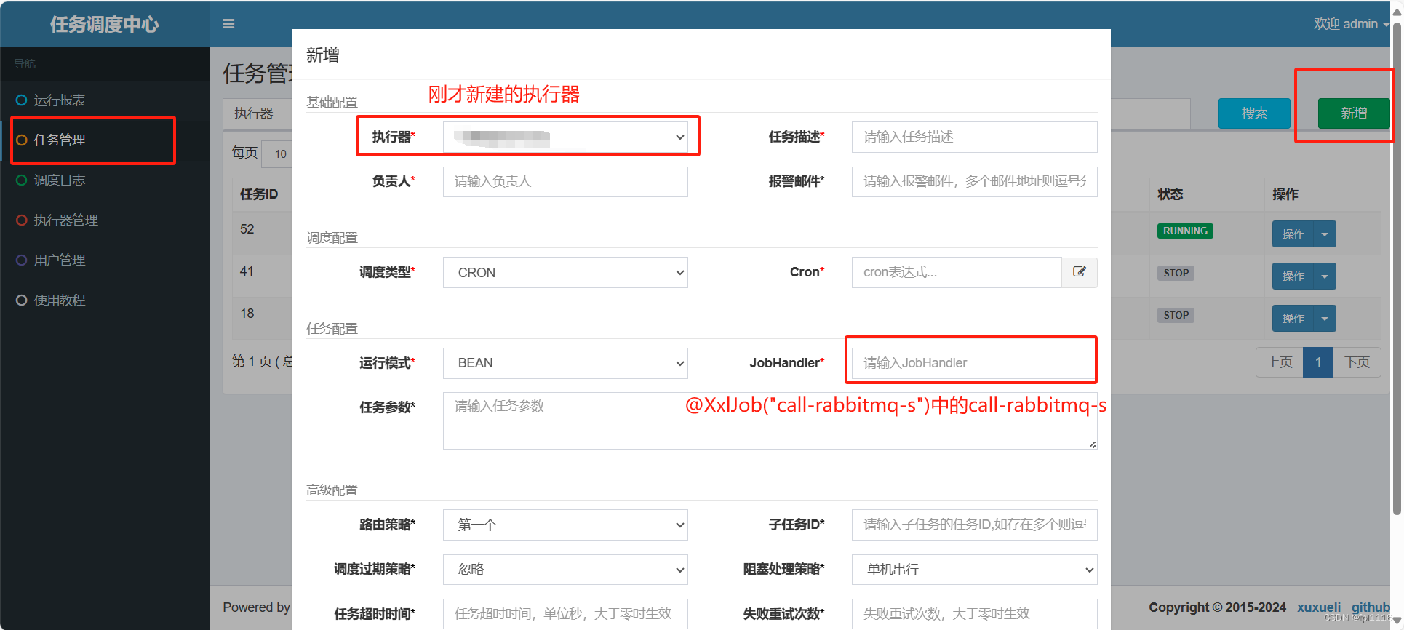The width and height of the screenshot is (1404, 630).
Task: Expand the 执行器 dropdown in the dialog
Action: coord(565,137)
